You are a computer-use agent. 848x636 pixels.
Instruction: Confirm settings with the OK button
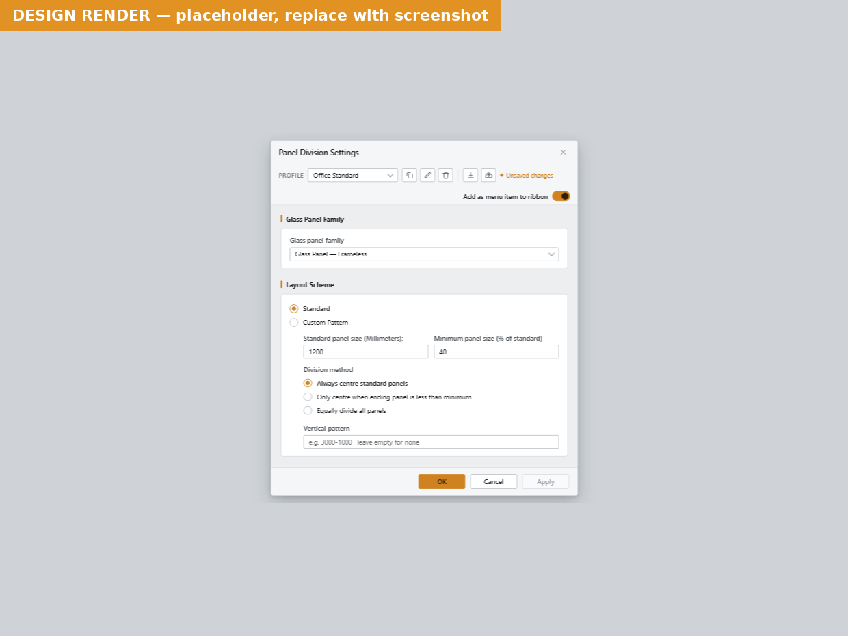tap(442, 481)
